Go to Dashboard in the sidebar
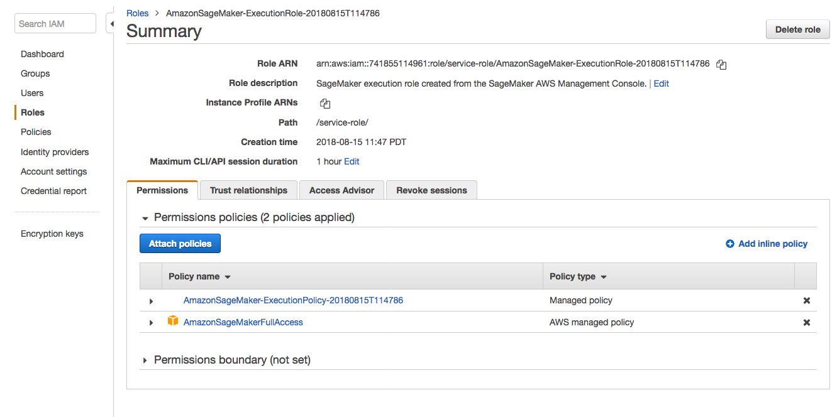 [x=42, y=54]
